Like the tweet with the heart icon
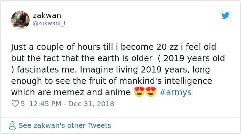 (x=15, y=104)
